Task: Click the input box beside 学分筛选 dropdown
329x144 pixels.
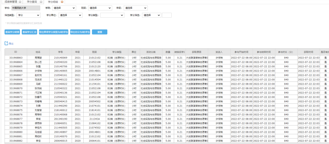Action: [167, 15]
